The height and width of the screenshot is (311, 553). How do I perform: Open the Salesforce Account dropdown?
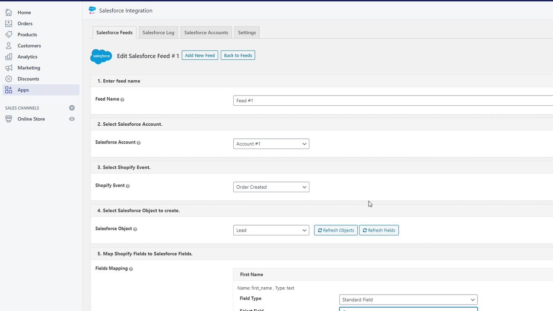click(271, 143)
